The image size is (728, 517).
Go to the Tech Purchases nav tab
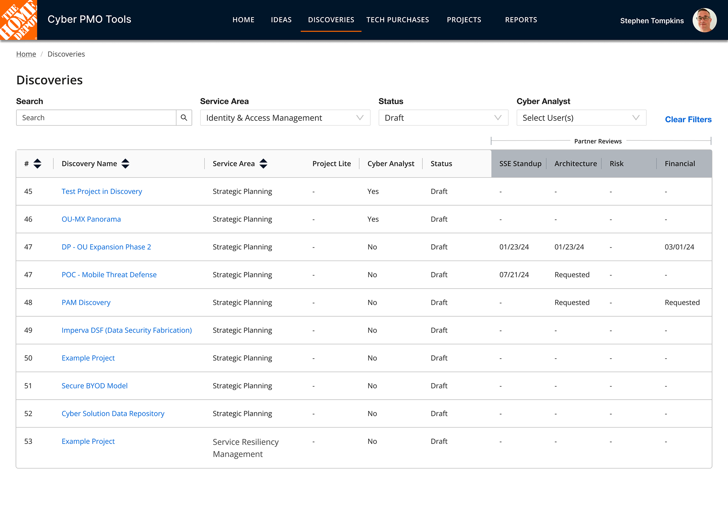(x=397, y=20)
